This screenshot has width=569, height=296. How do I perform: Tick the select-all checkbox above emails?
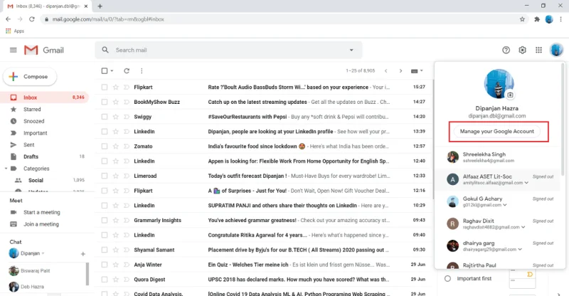tap(105, 71)
